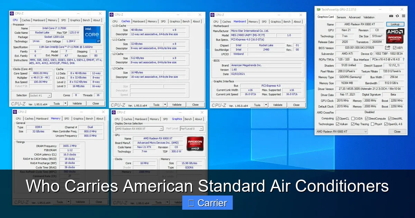415x218 pixels.
Task: Click the GPU-Z refresh icon
Action: pyautogui.click(x=397, y=16)
